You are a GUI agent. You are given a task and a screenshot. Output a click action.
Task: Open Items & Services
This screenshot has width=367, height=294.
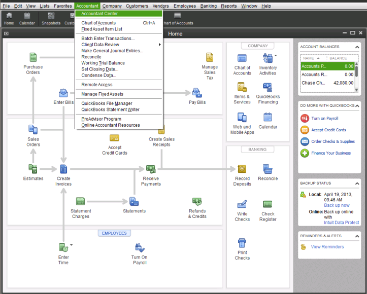pyautogui.click(x=242, y=87)
